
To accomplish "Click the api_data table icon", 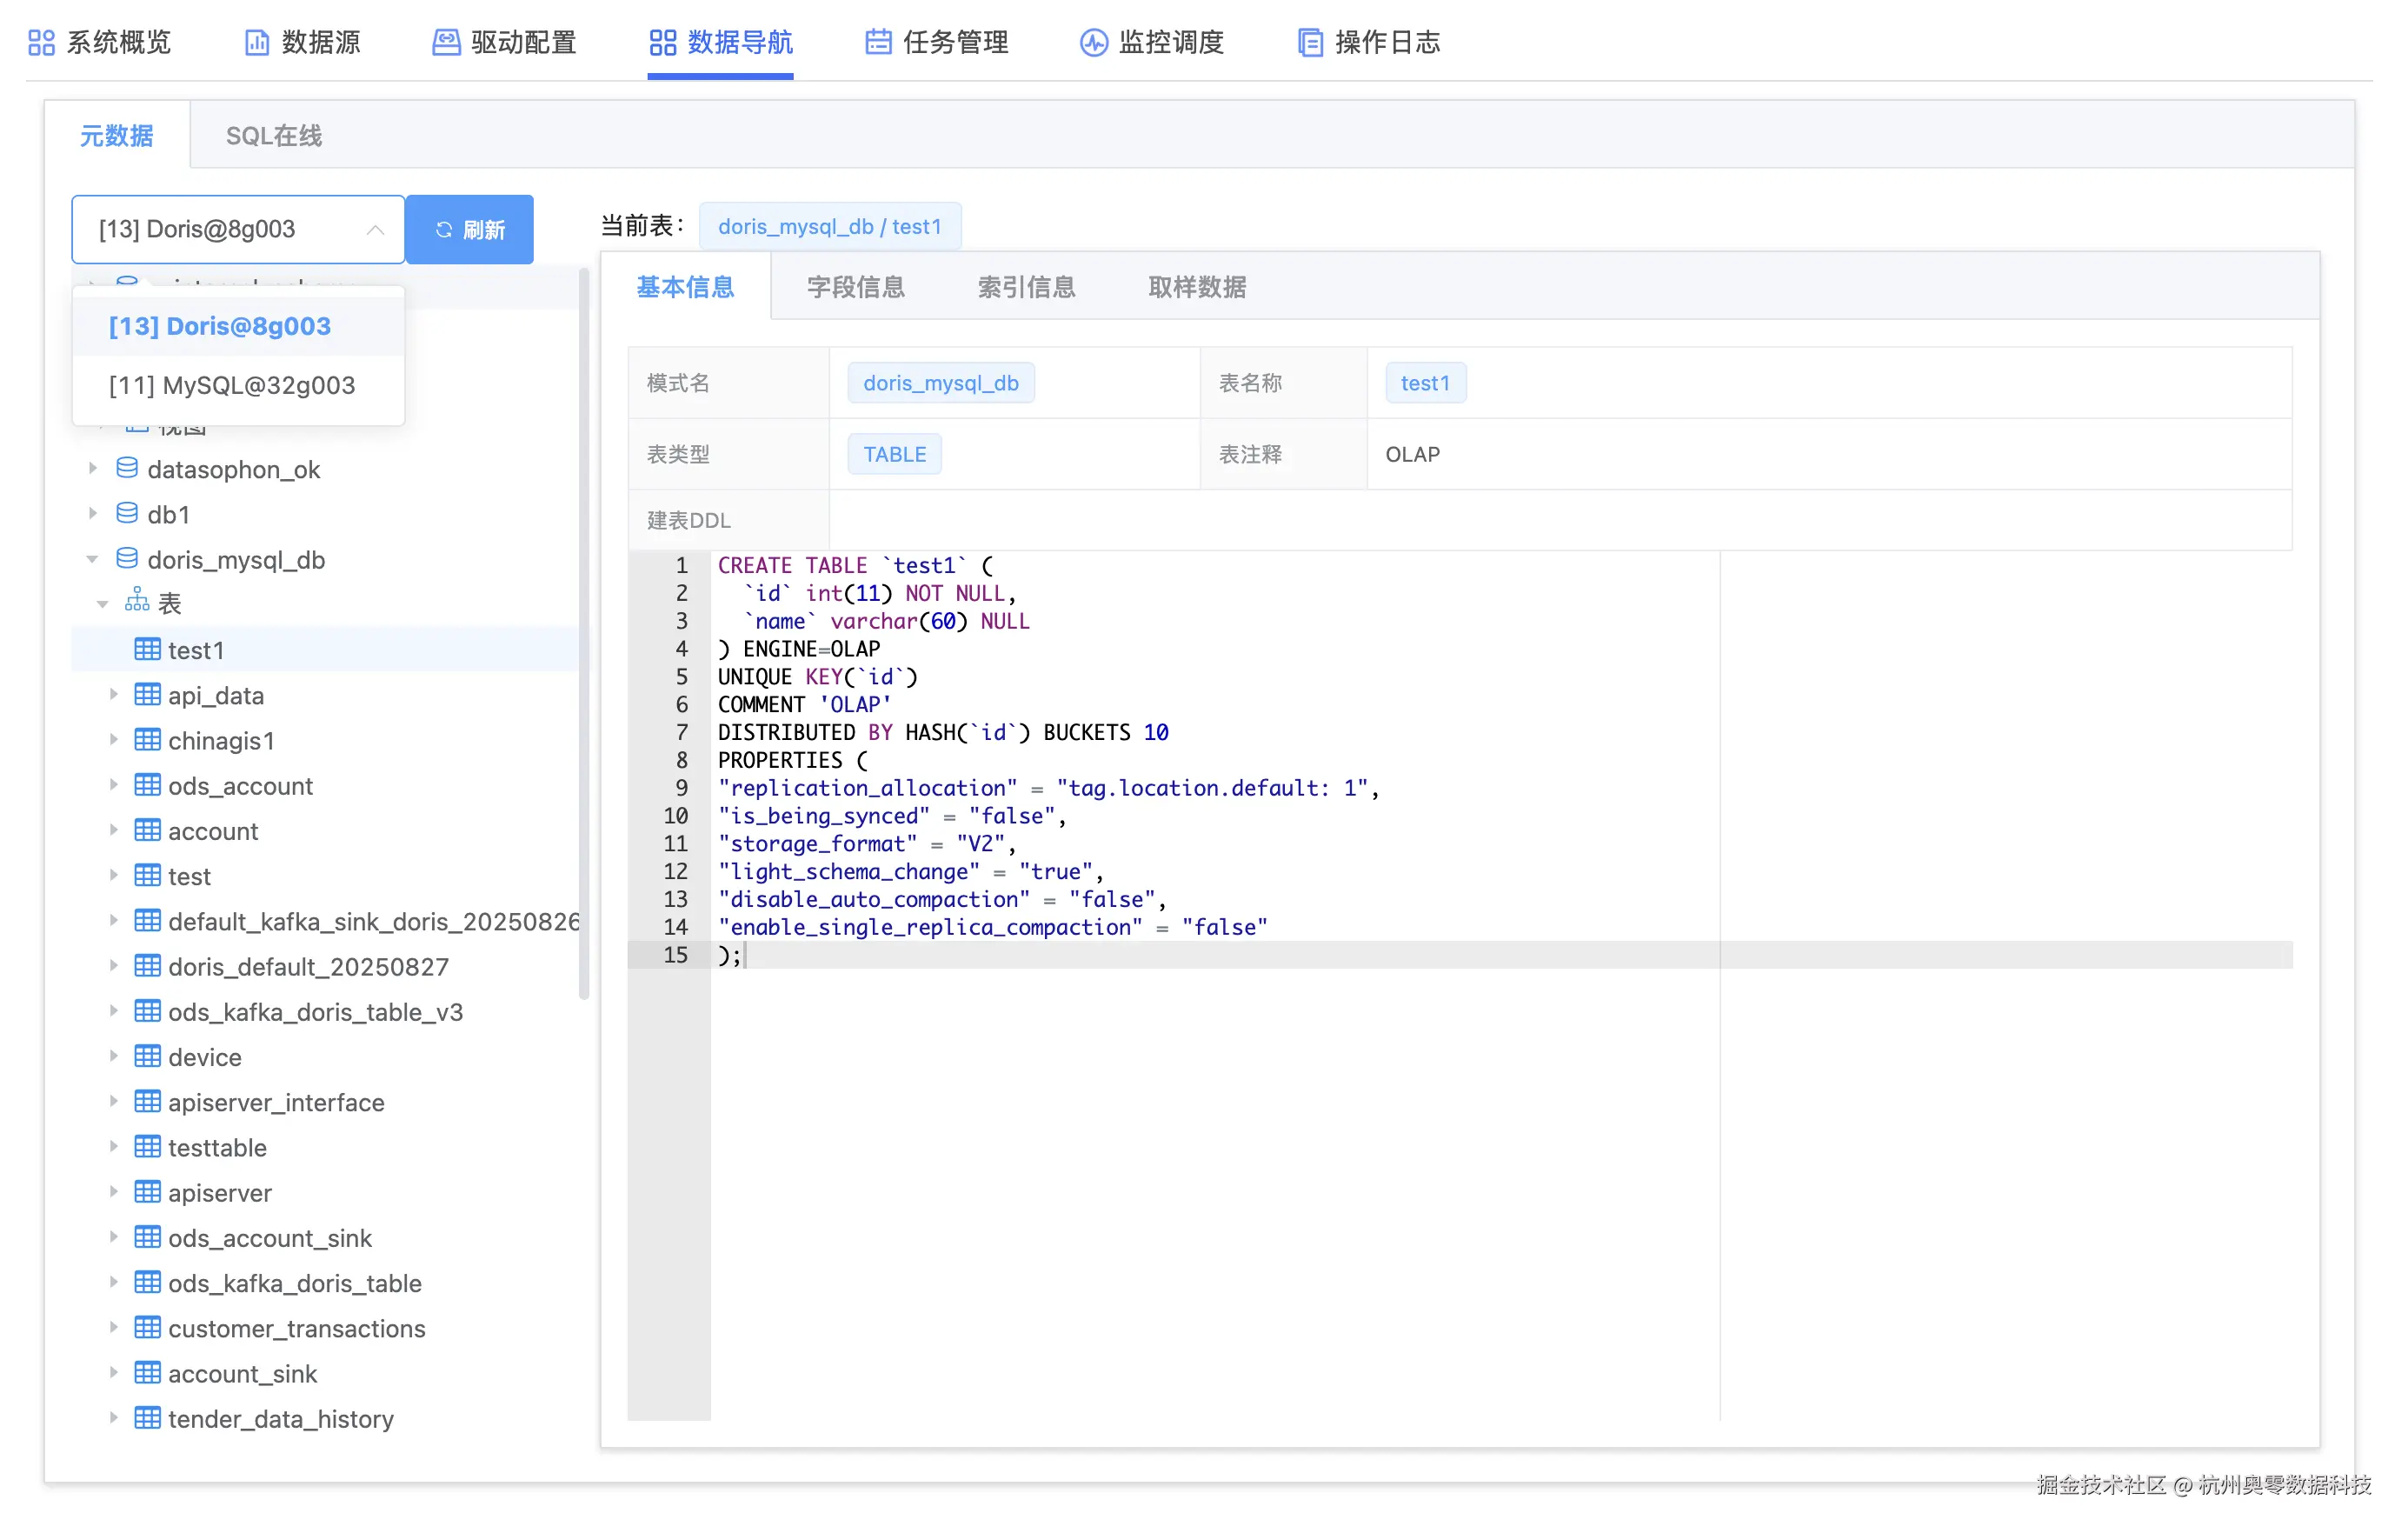I will pyautogui.click(x=147, y=694).
